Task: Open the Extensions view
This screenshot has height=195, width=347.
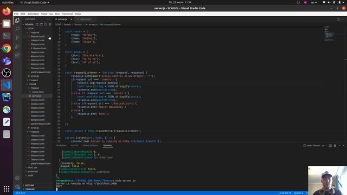Action: (17, 55)
